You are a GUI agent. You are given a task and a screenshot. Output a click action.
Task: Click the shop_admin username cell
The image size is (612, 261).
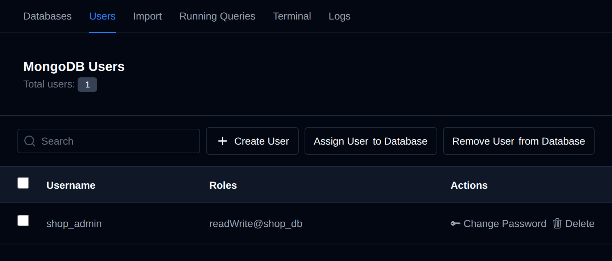click(x=74, y=224)
